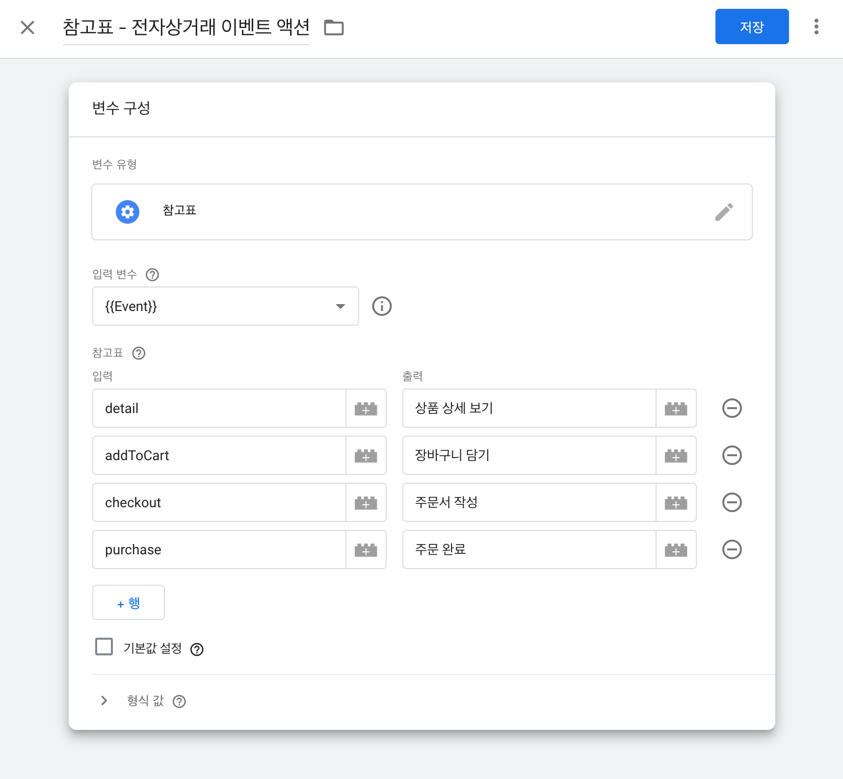Open the three-dot overflow menu
The height and width of the screenshot is (779, 843).
pyautogui.click(x=816, y=27)
